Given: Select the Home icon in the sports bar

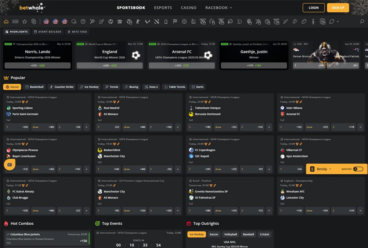Looking at the screenshot, I should tap(6, 21).
